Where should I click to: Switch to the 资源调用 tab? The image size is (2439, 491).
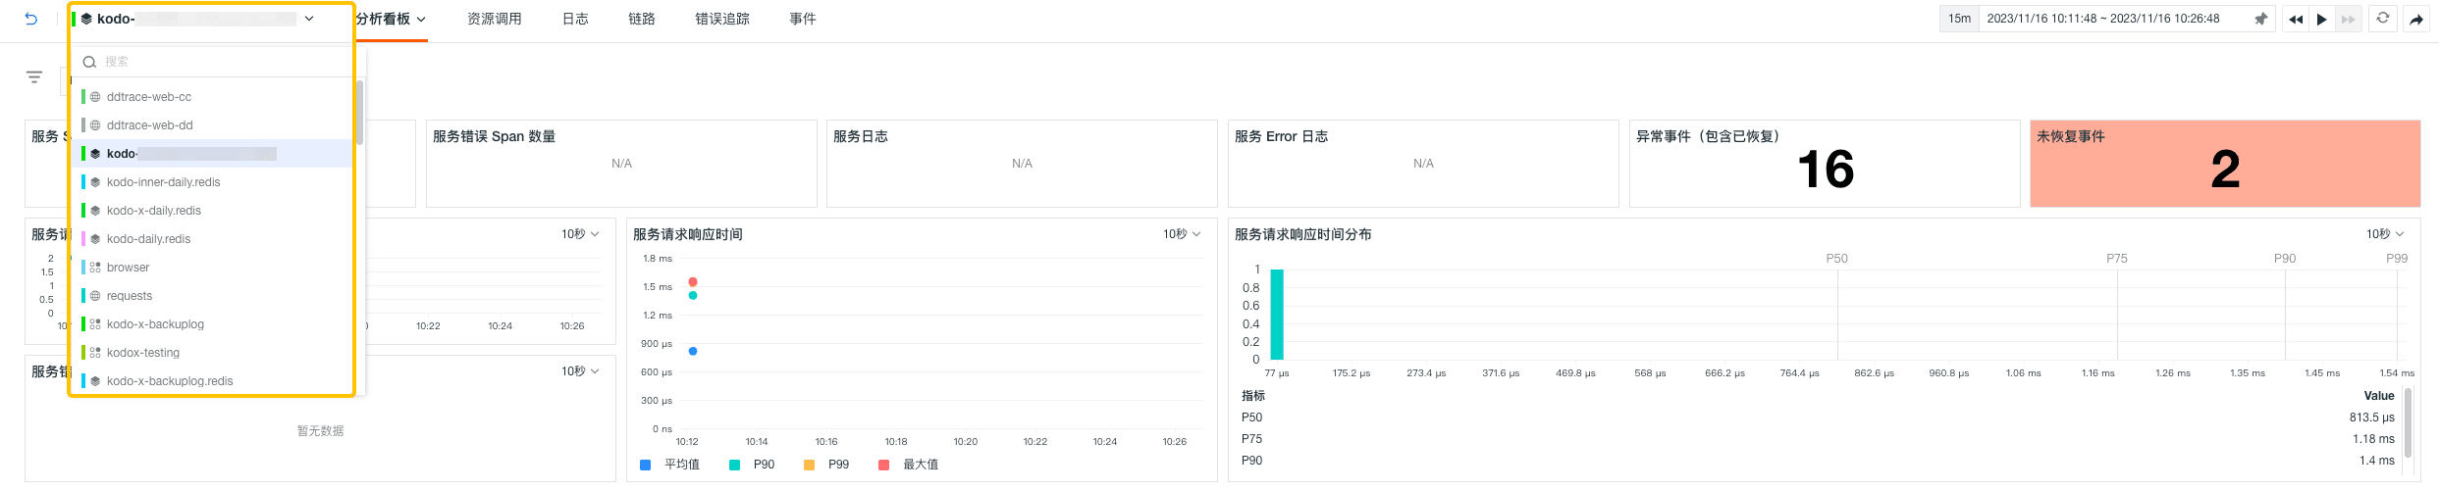click(x=495, y=19)
